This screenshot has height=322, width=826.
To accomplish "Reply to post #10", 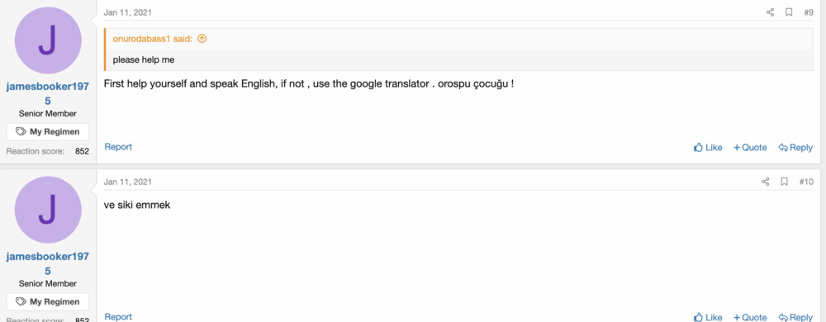I will point(795,317).
